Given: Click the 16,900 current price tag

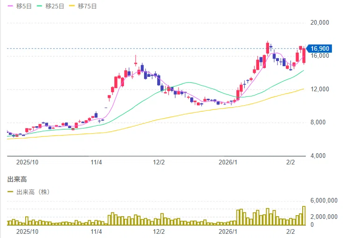Looking at the screenshot, I should pyautogui.click(x=319, y=48).
